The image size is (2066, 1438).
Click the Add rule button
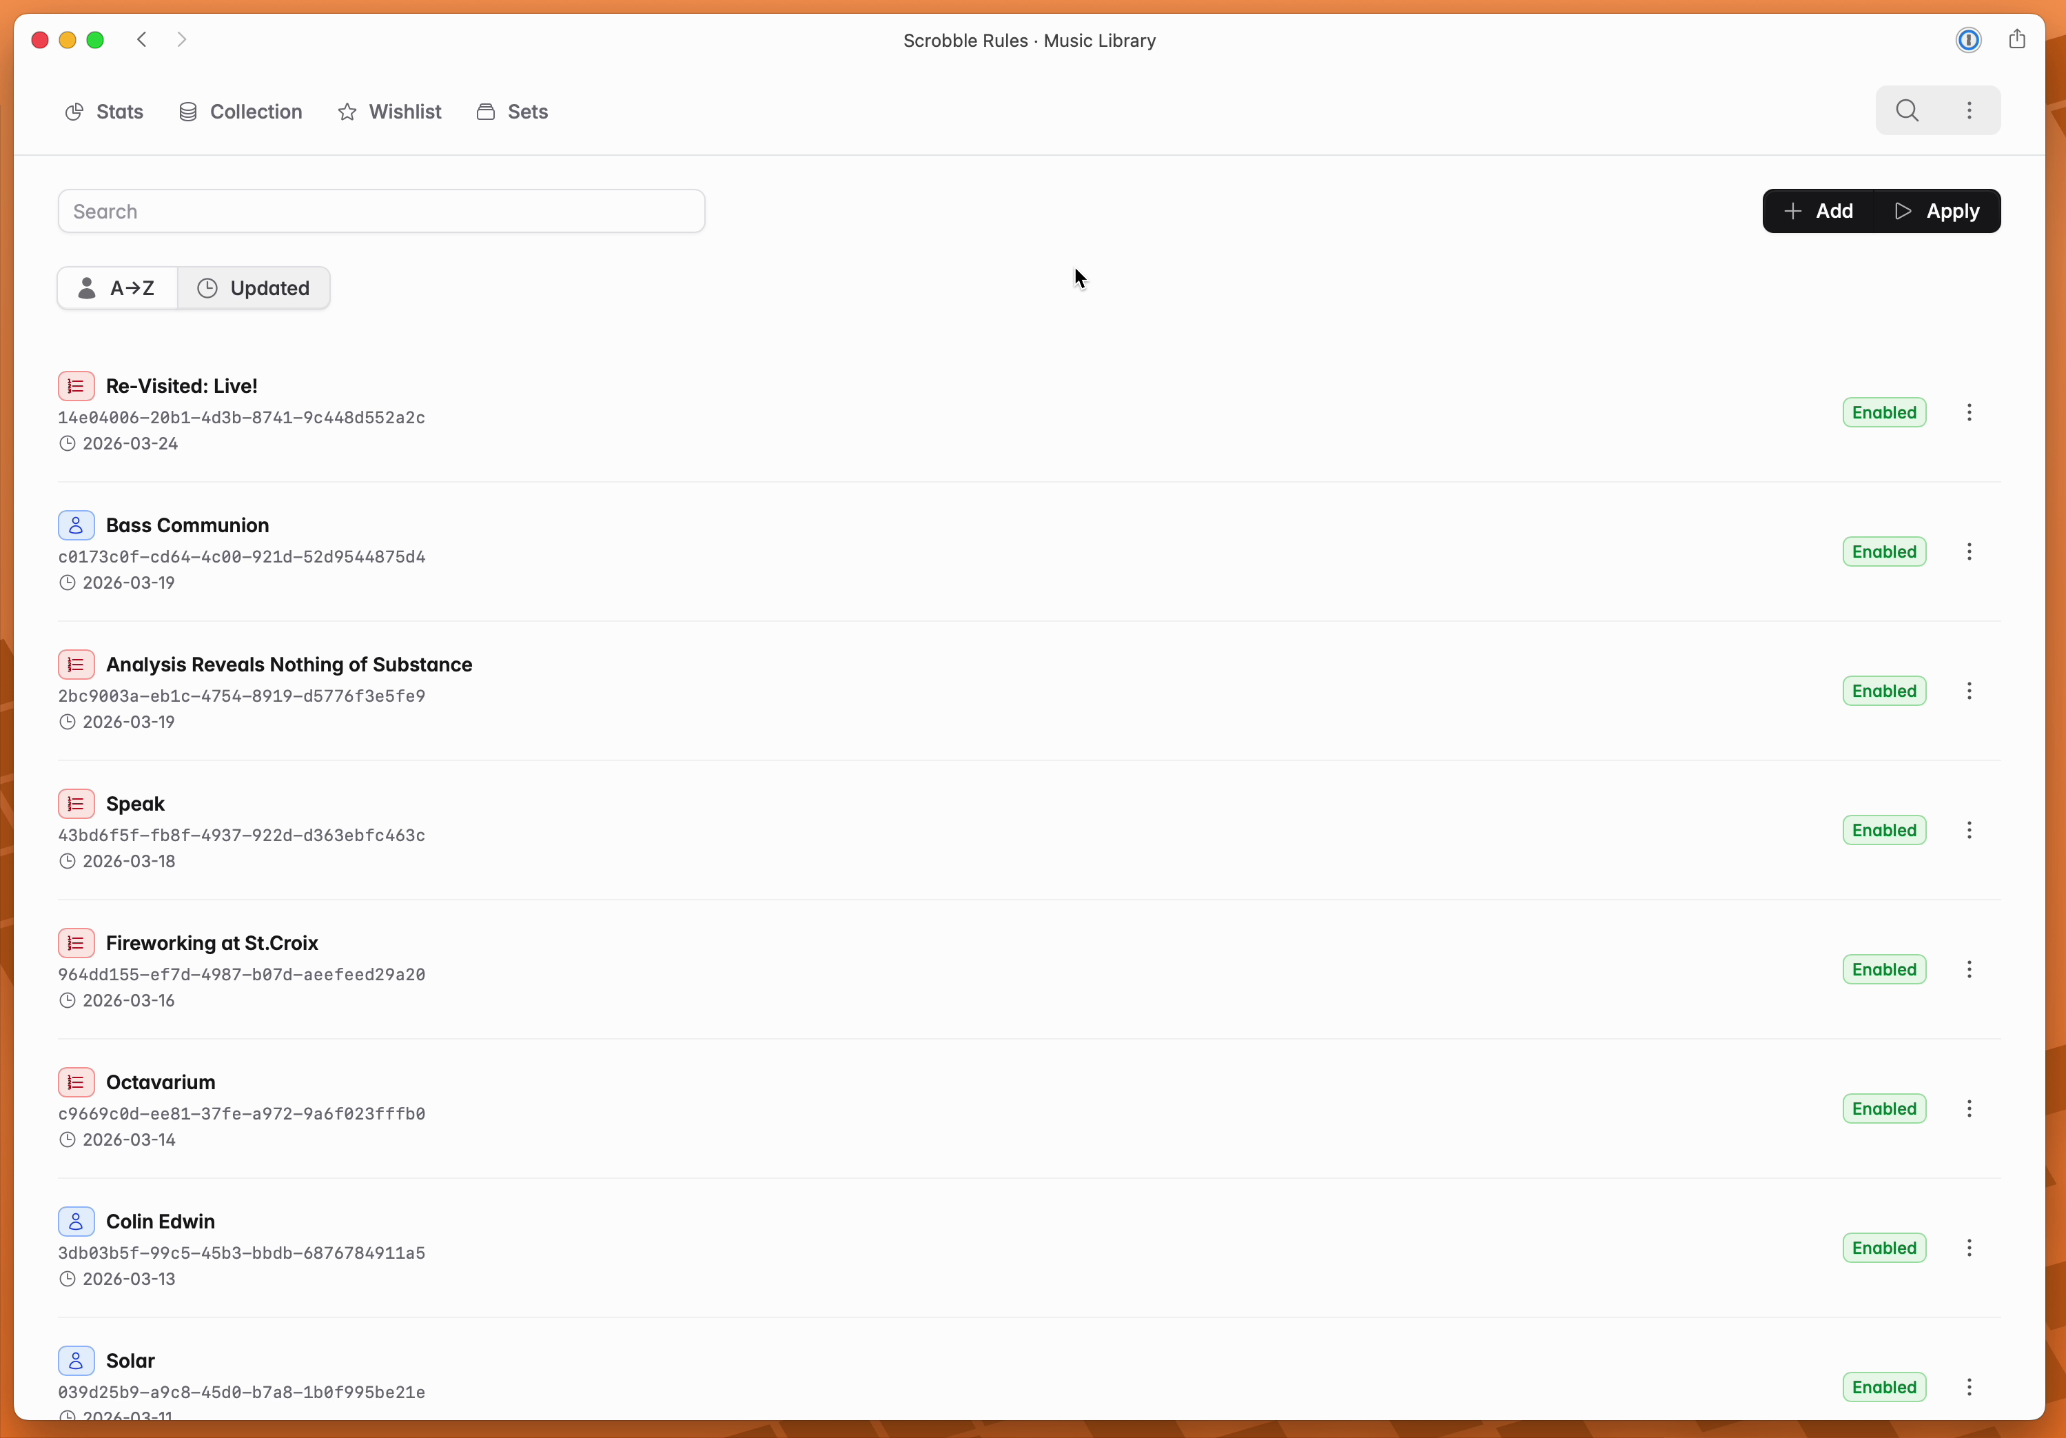click(x=1818, y=212)
